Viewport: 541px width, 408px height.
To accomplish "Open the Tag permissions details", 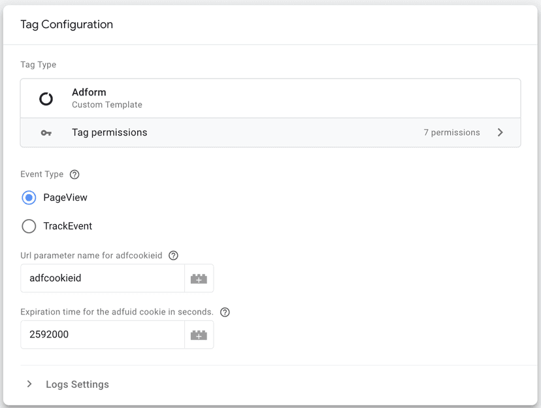I will click(x=270, y=131).
